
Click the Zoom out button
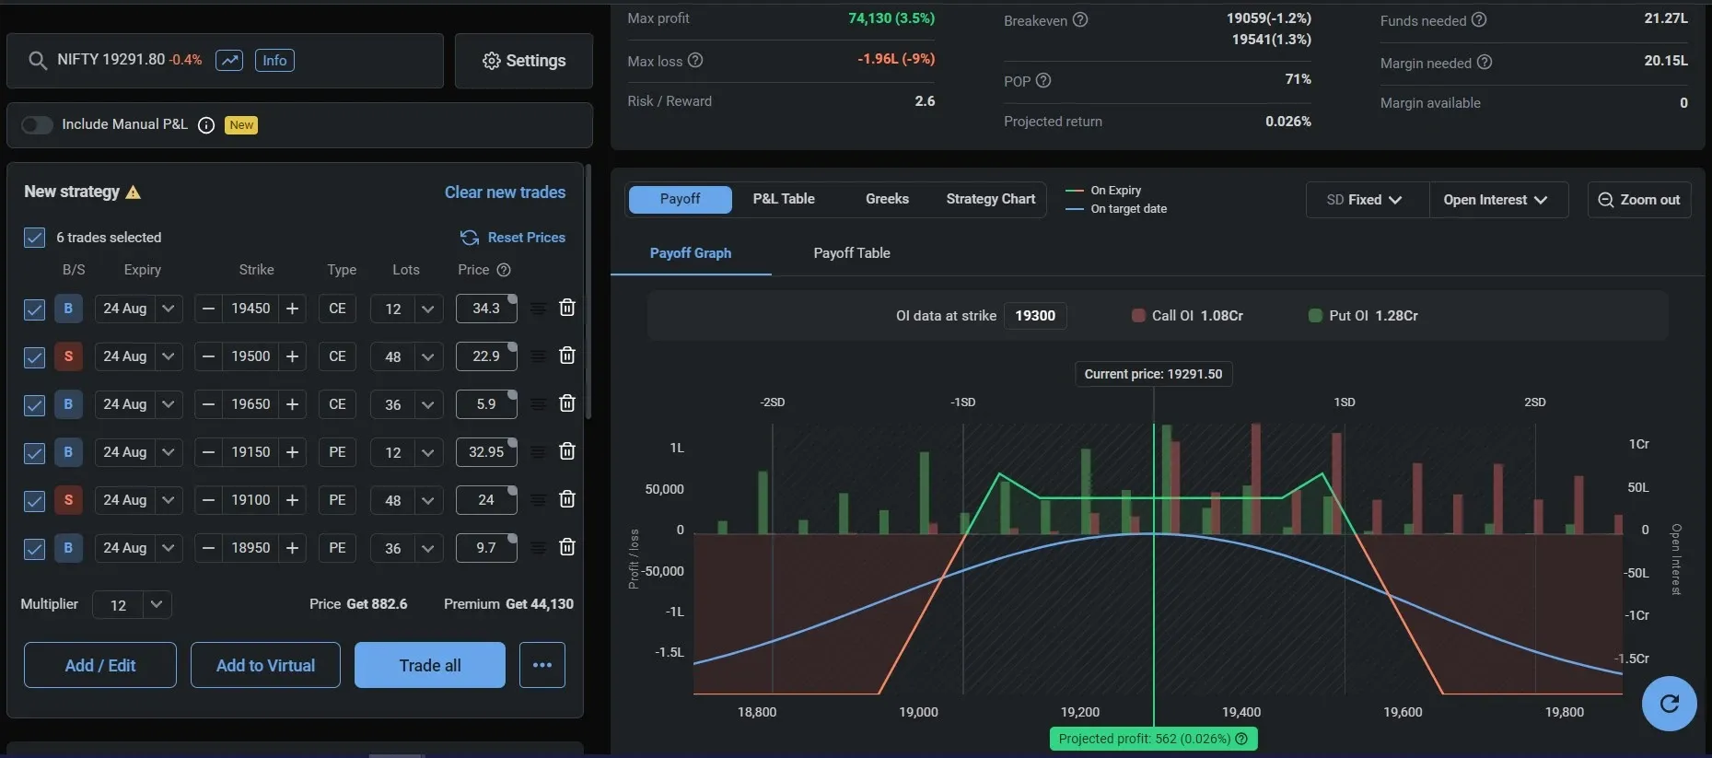click(x=1639, y=200)
